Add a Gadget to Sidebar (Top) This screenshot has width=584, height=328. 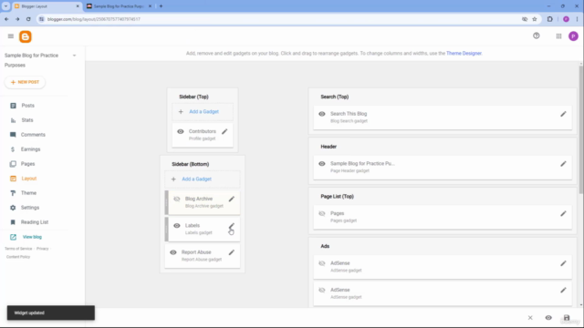(x=203, y=111)
